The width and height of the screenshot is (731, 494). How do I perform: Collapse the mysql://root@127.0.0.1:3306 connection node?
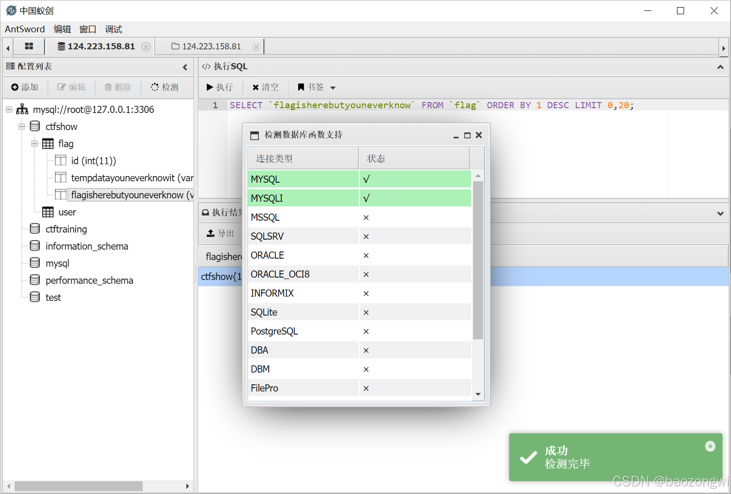[9, 110]
